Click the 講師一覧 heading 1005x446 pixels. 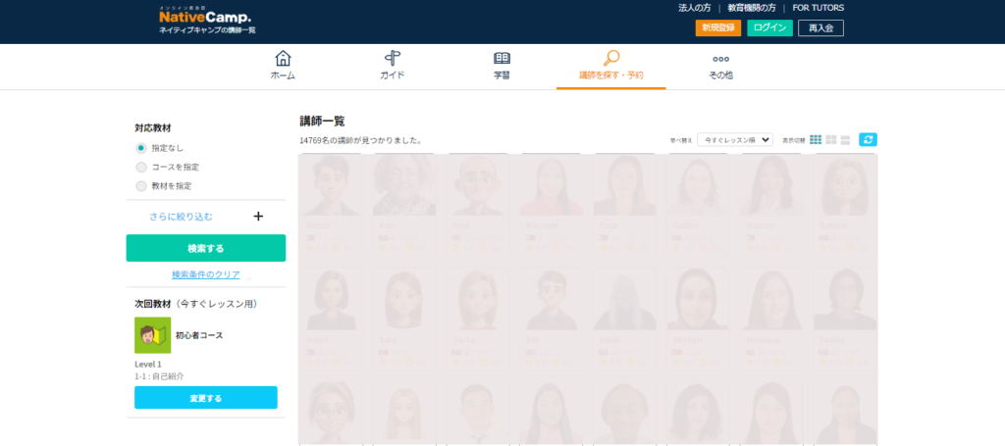pyautogui.click(x=322, y=121)
